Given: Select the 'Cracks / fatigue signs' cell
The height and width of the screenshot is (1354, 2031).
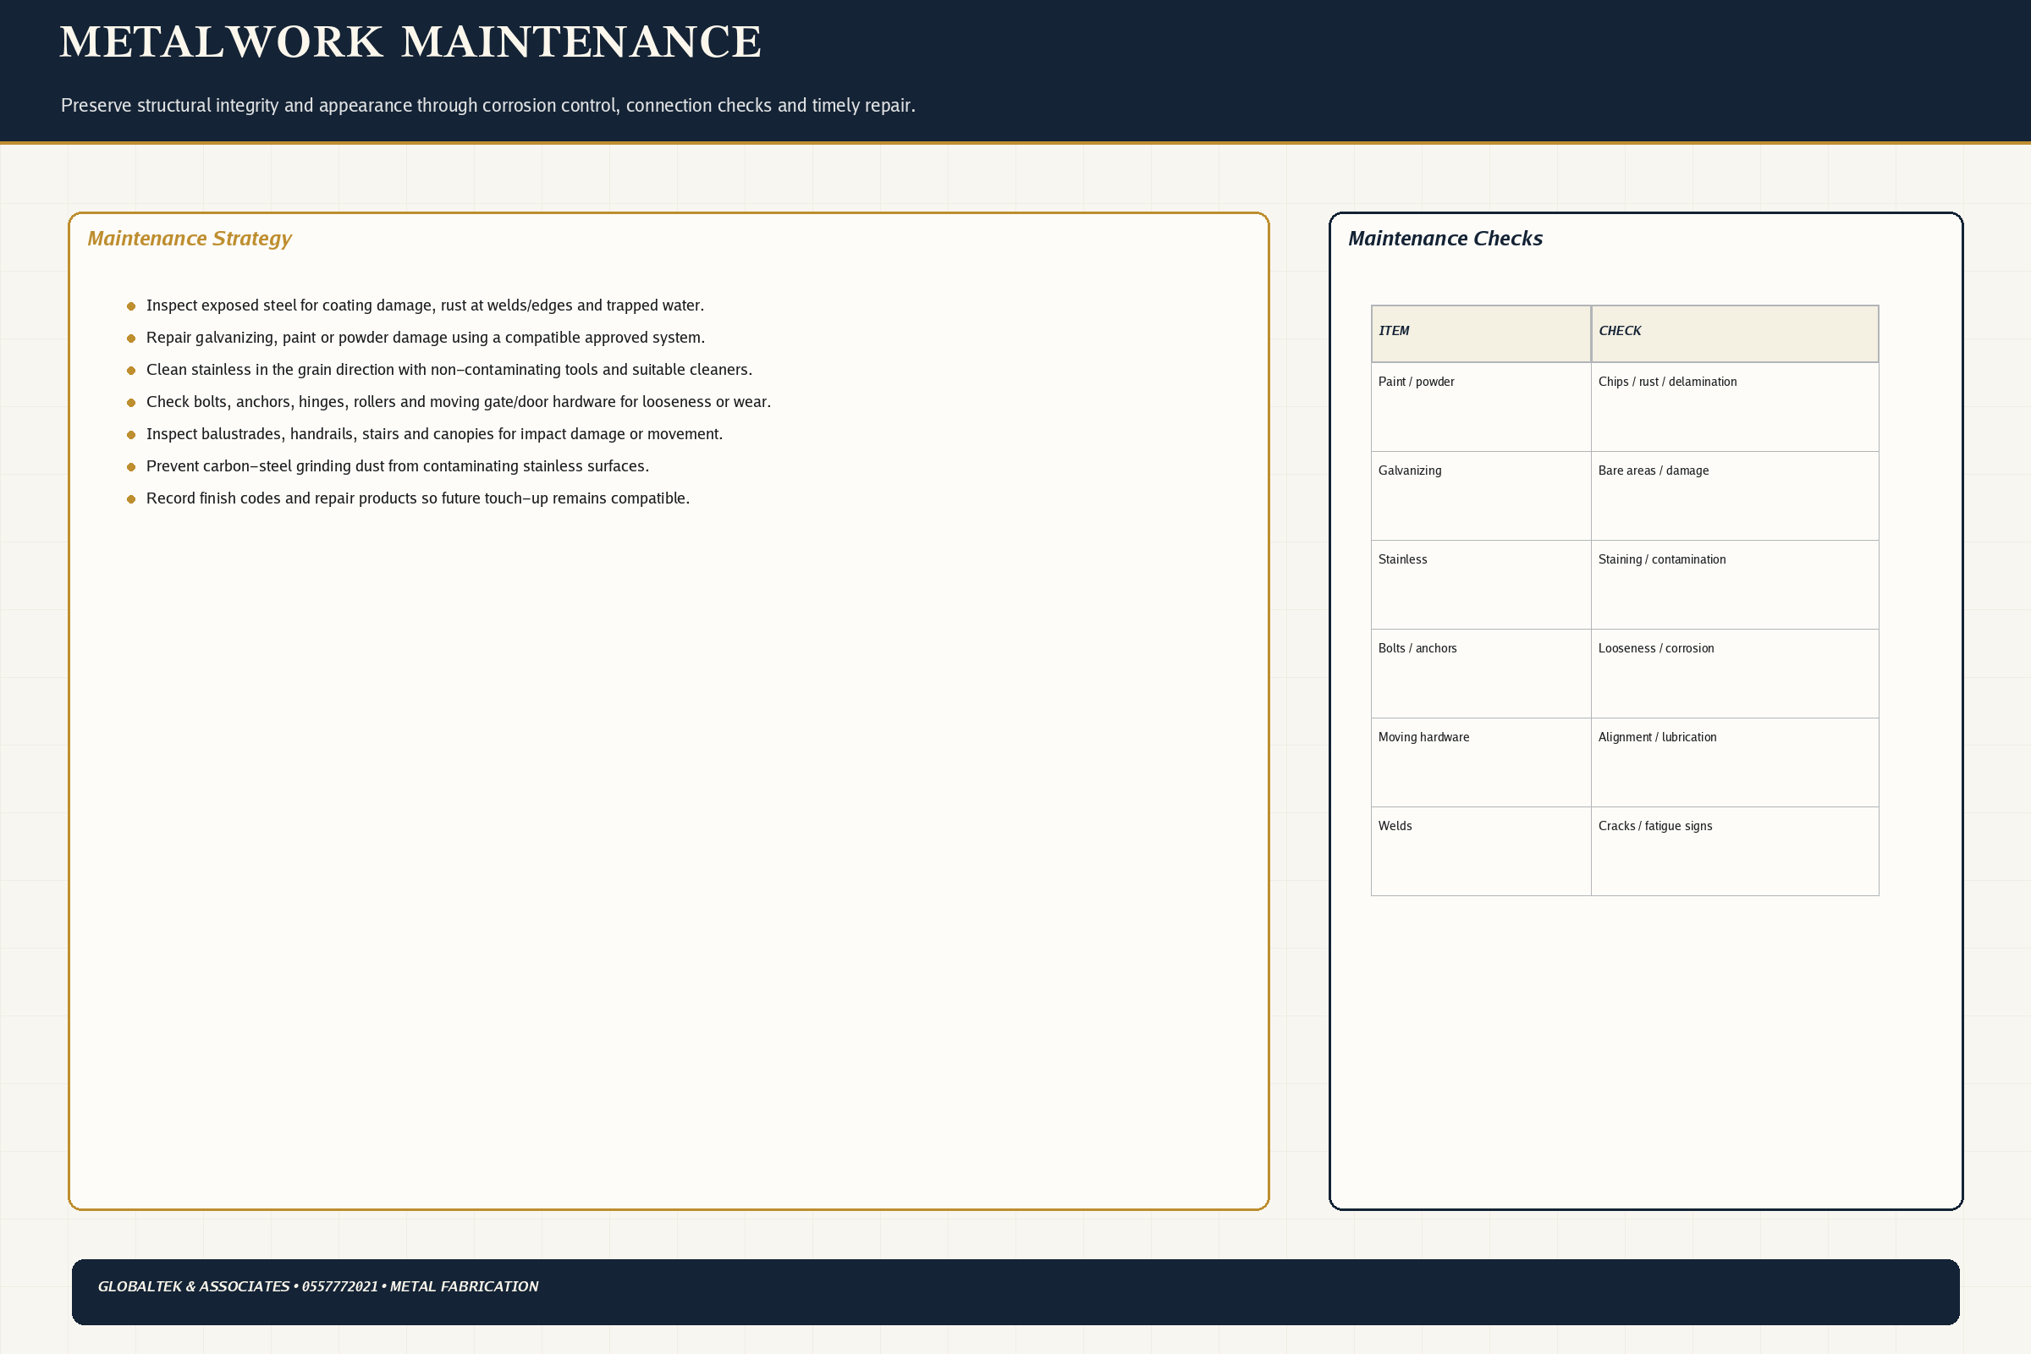Looking at the screenshot, I should tap(1735, 851).
